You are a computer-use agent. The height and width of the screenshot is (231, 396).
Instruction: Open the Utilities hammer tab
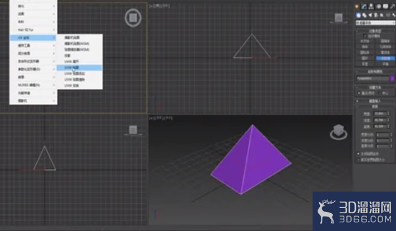coord(393,7)
